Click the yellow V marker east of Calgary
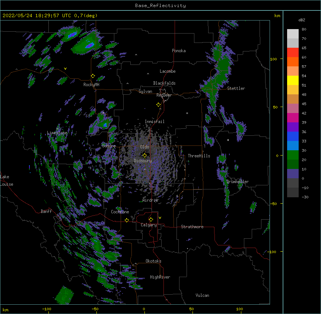Viewport: 321px width, 314px height. point(160,218)
